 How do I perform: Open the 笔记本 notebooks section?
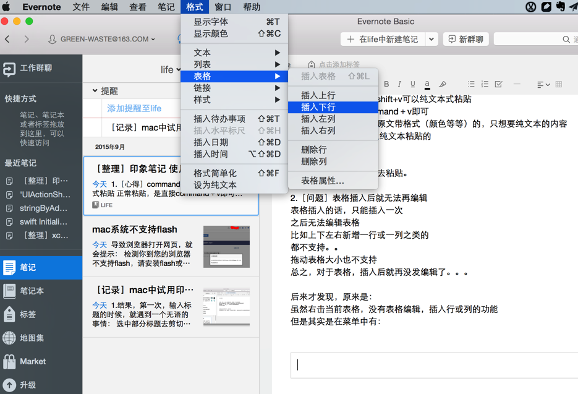pyautogui.click(x=41, y=291)
